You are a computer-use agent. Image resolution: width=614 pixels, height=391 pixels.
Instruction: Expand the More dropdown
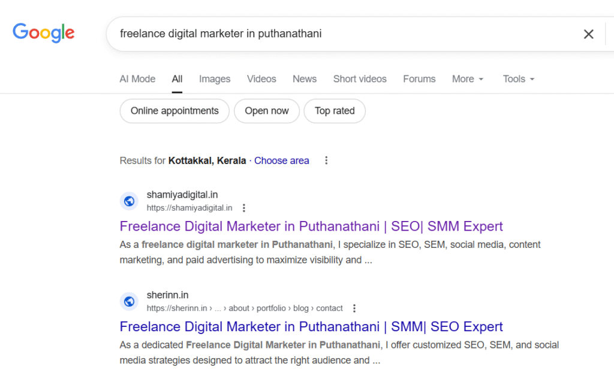coord(467,79)
